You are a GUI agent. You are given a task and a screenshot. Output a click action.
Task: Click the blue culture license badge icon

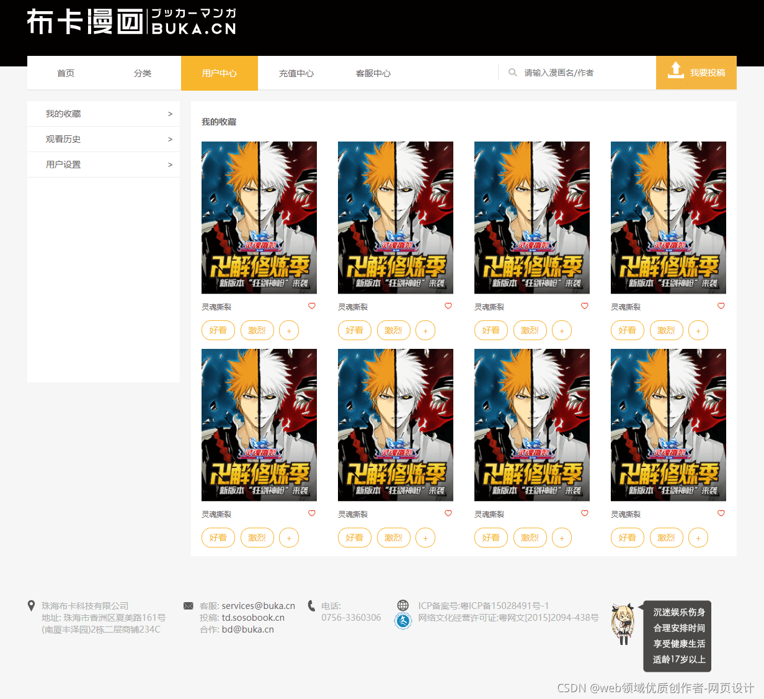coord(403,620)
